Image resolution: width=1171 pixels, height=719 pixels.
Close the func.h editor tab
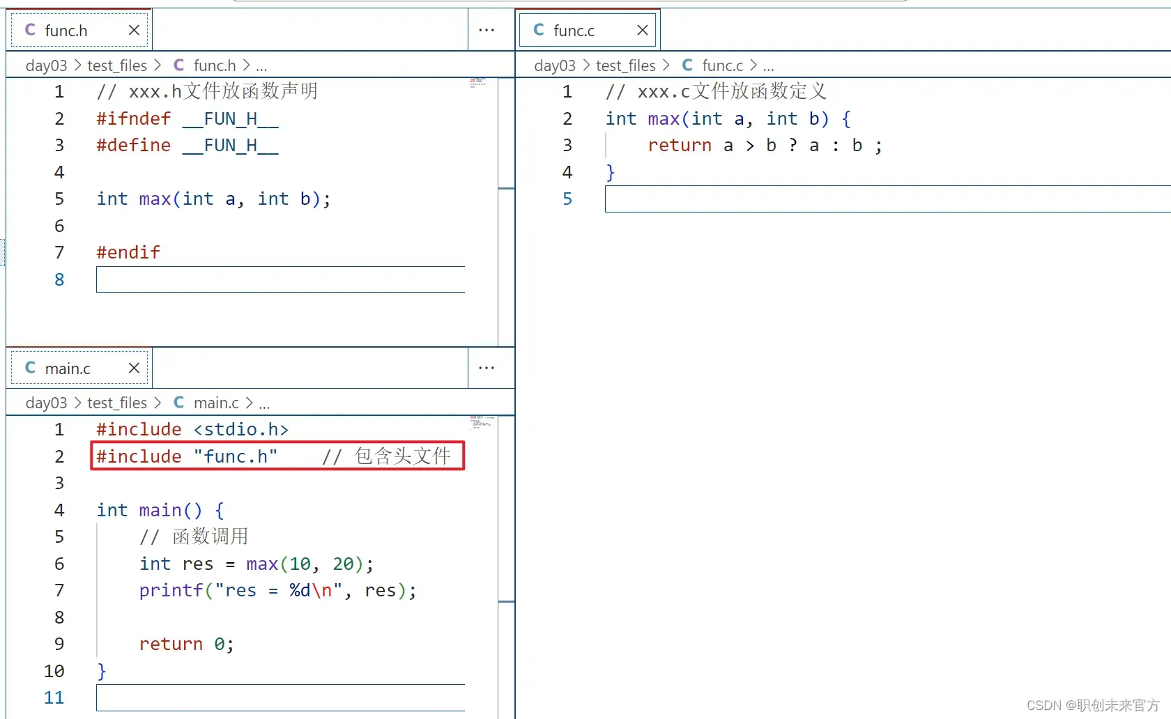(134, 30)
